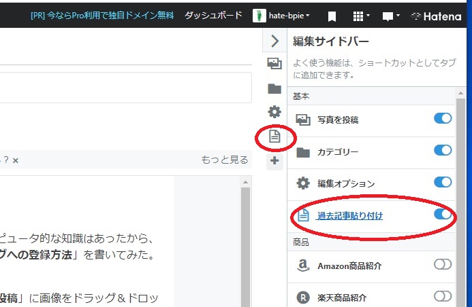Viewport: 472px width, 307px height.
Task: Open the edit options gear tab
Action: (x=274, y=112)
